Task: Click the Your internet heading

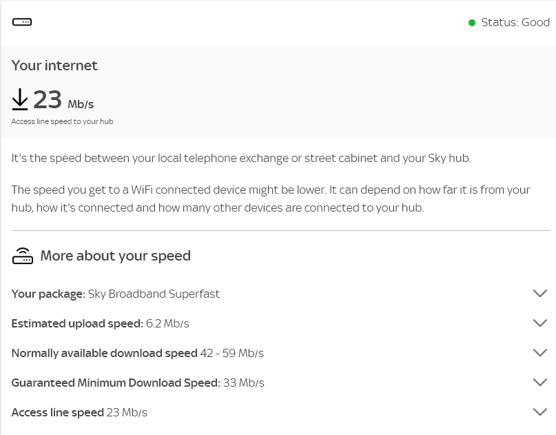Action: (x=54, y=65)
